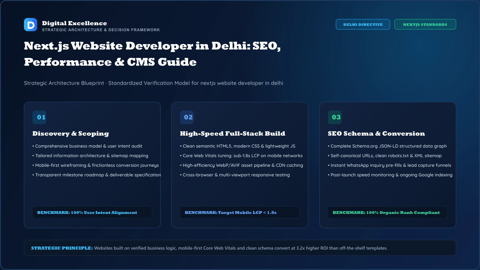Screen dimensions: 480x270
Task: Click Core Web Vitals tuning bullet
Action: click(241, 156)
